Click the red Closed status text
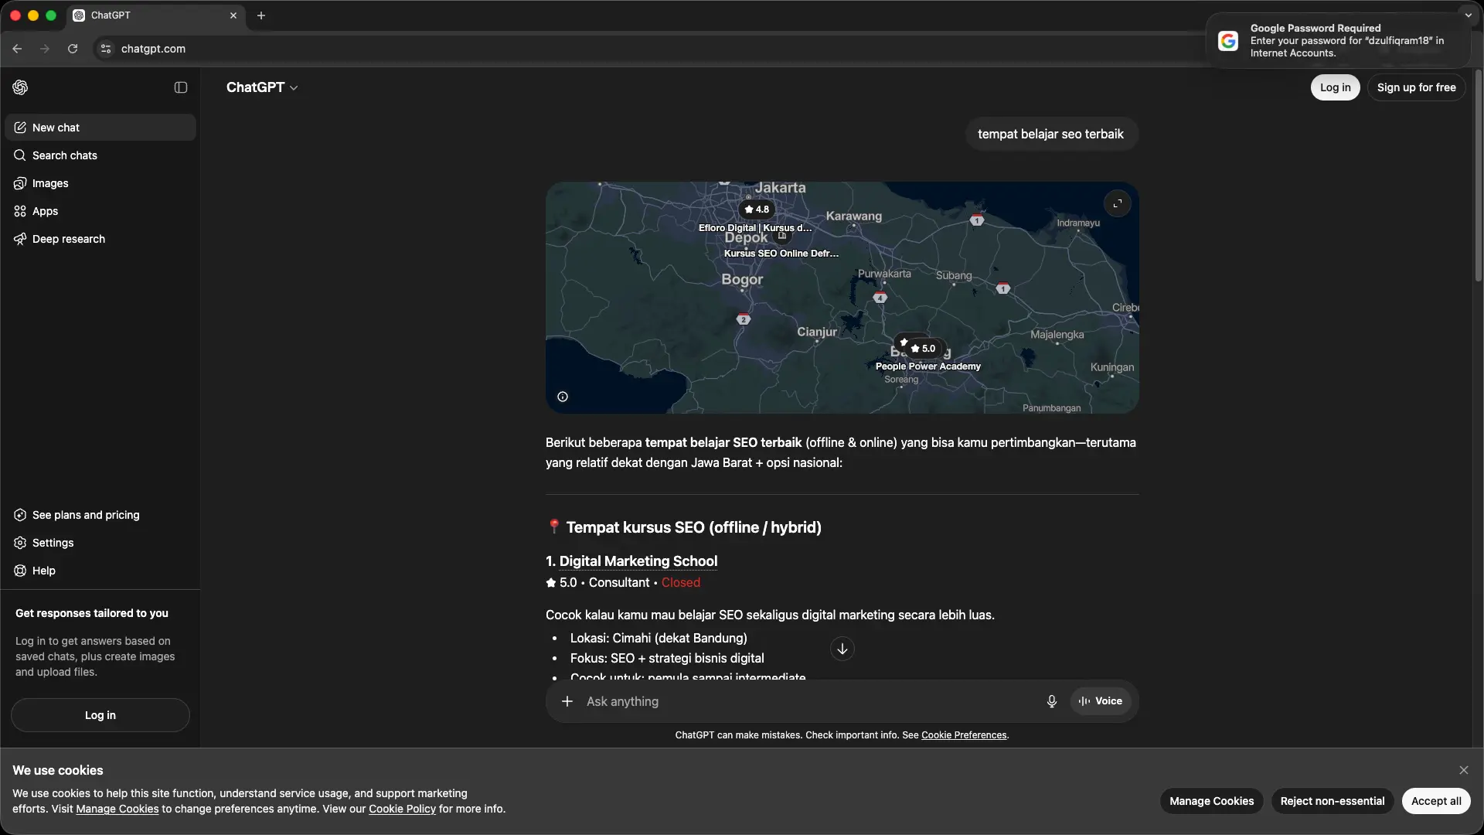Image resolution: width=1484 pixels, height=835 pixels. click(x=681, y=583)
